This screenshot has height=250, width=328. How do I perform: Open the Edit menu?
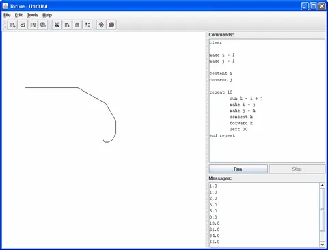coord(18,15)
